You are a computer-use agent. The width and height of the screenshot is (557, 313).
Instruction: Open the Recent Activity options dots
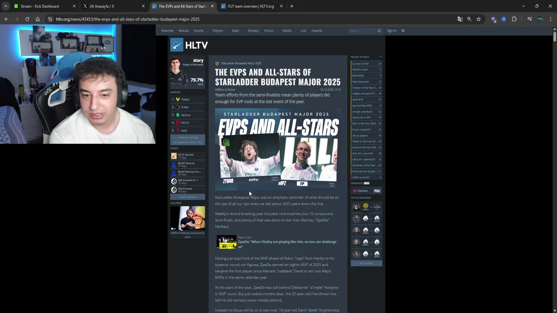click(x=380, y=57)
